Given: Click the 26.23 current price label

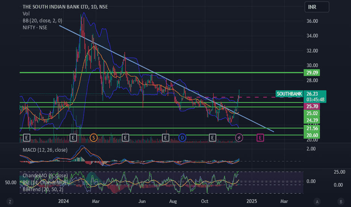Looking at the screenshot, I should (312, 94).
